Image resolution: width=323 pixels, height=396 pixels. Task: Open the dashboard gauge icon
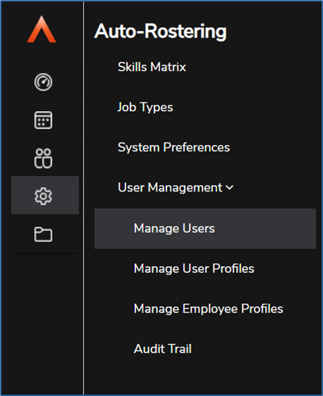coord(43,82)
